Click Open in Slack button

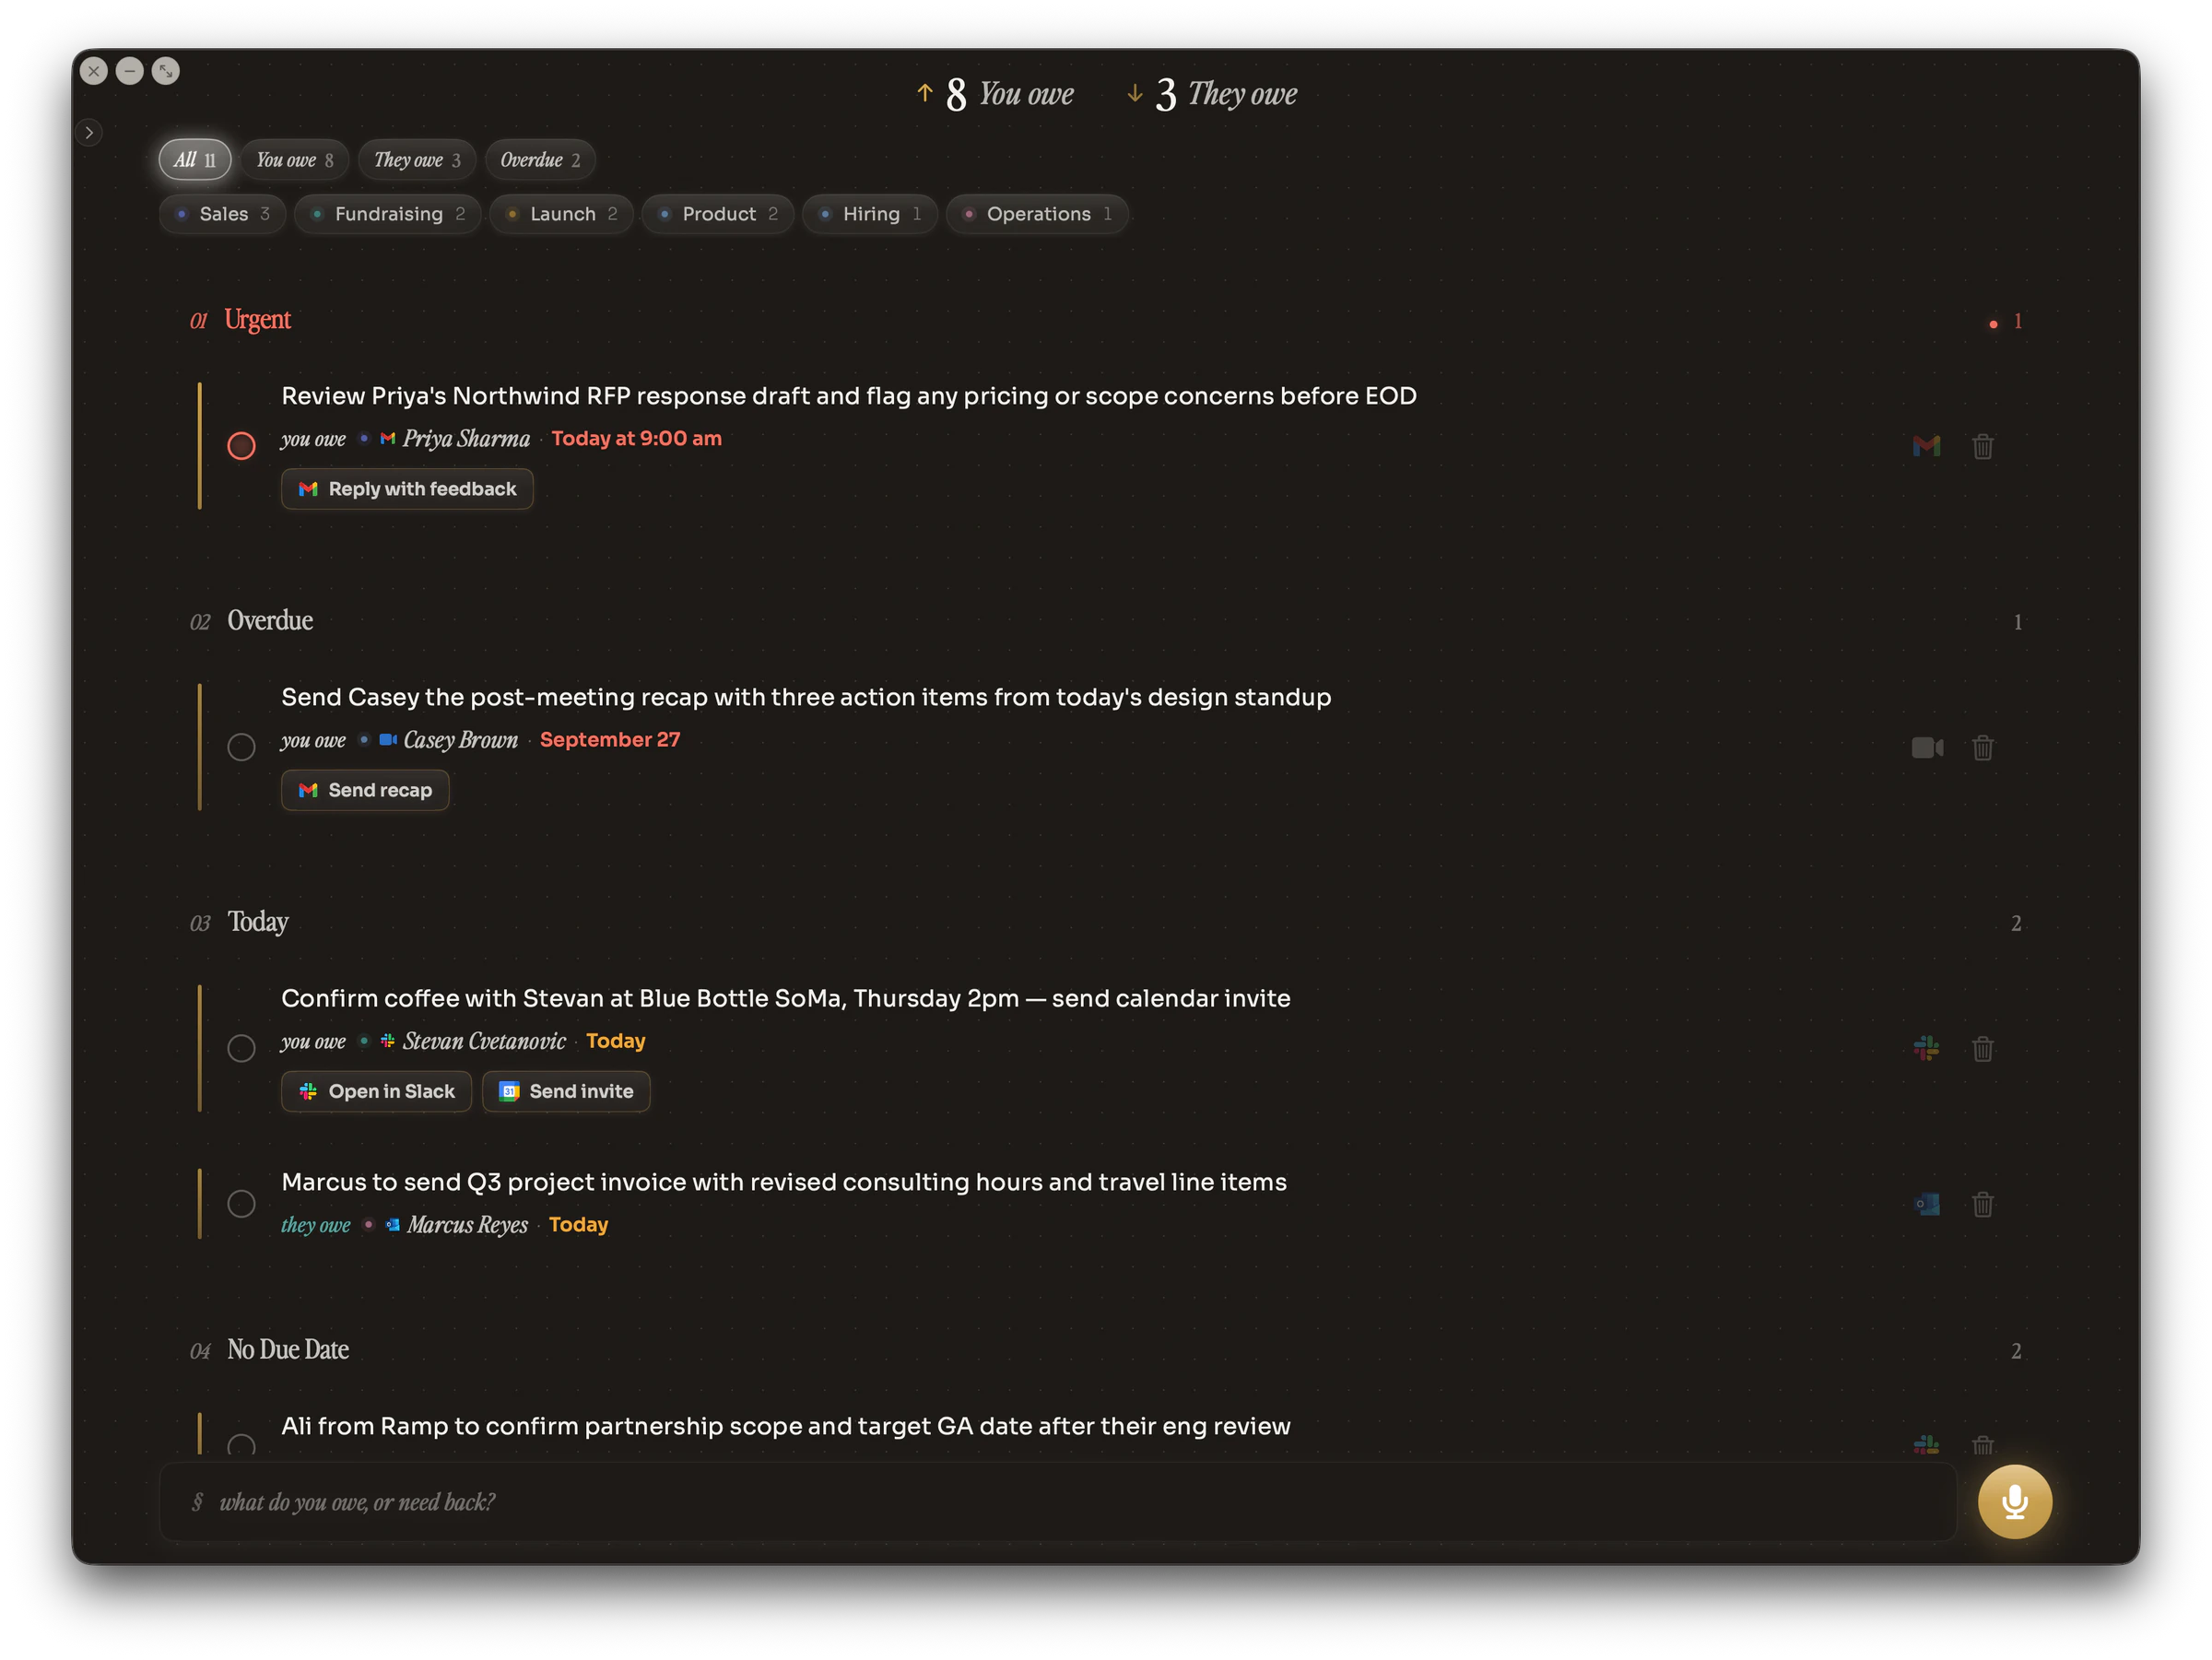376,1091
